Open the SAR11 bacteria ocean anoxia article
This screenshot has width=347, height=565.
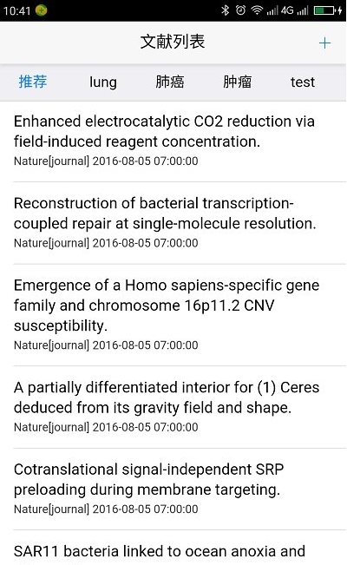point(173,548)
